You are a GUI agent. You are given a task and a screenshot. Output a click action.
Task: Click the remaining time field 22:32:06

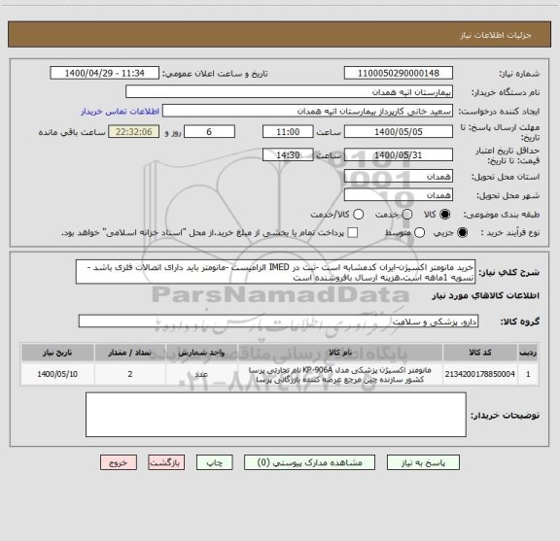click(x=134, y=132)
